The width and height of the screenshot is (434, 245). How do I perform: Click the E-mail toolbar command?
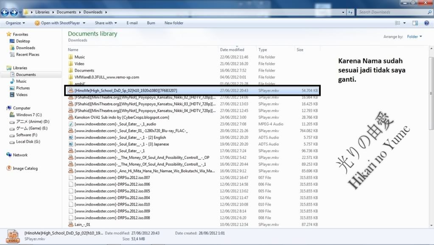[132, 23]
